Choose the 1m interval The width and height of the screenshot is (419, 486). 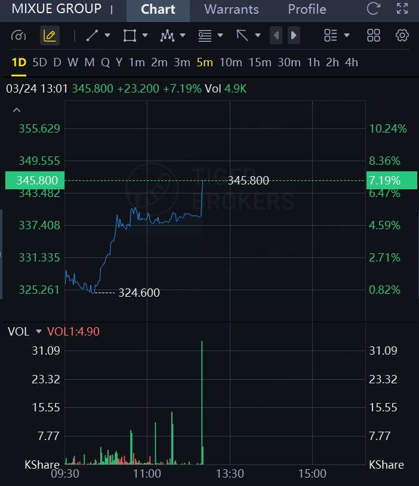(137, 63)
